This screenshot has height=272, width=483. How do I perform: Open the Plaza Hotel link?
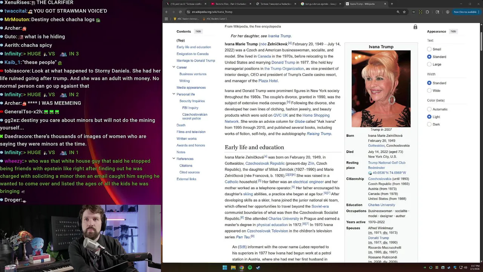pos(268,81)
